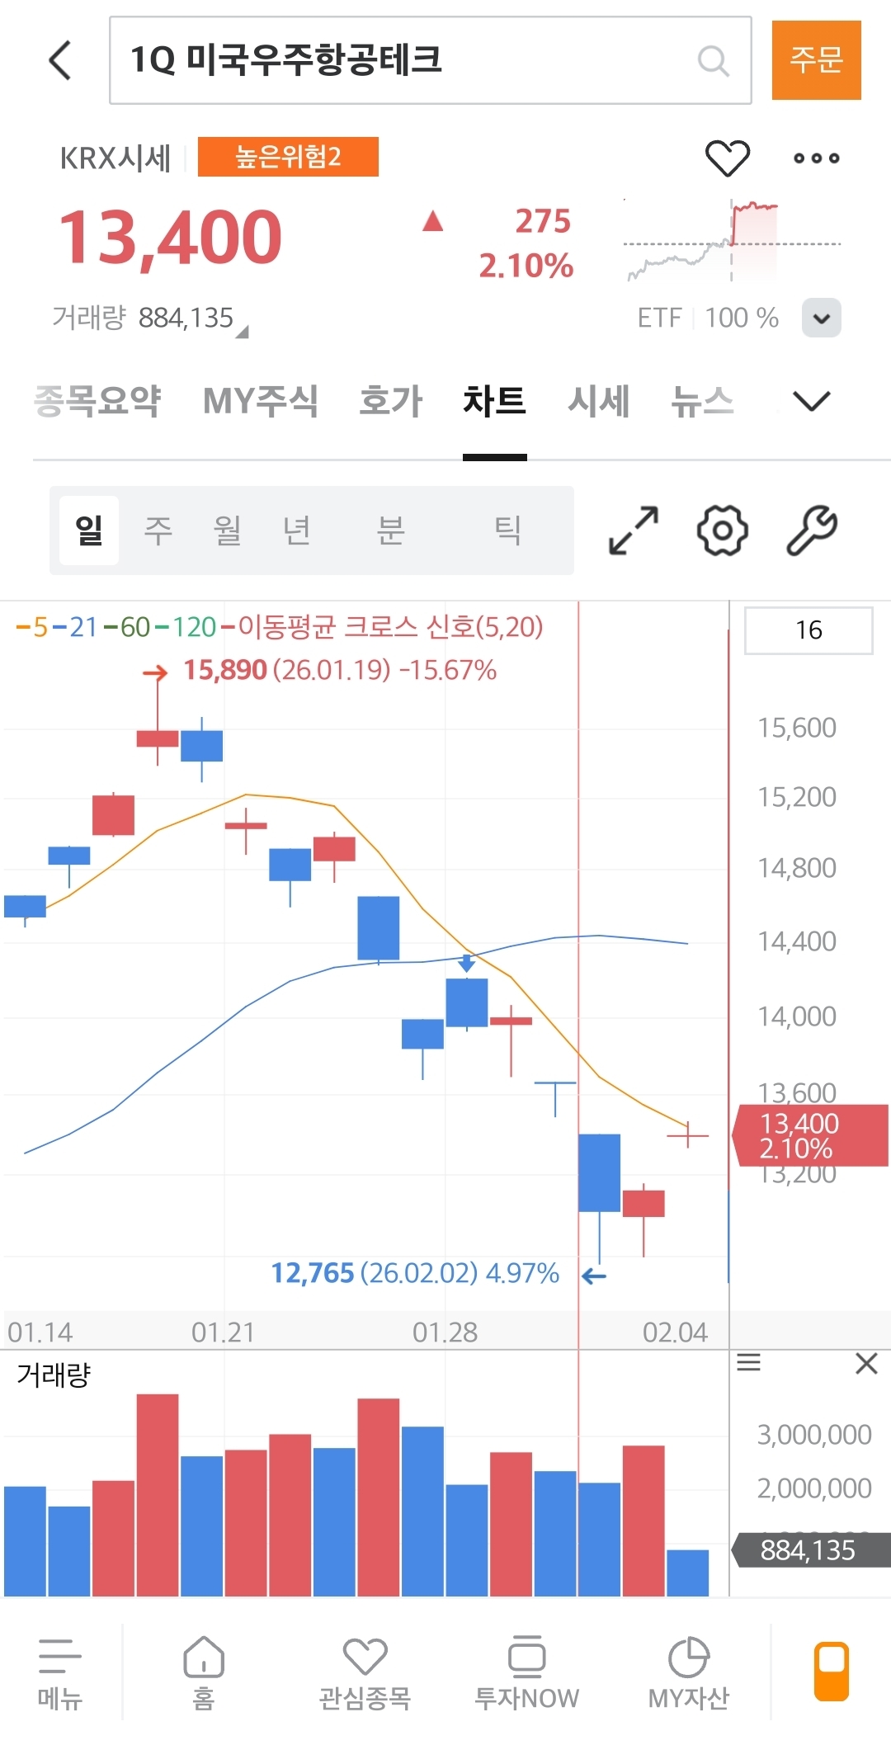
Task: Open chart settings gear icon
Action: [x=723, y=530]
